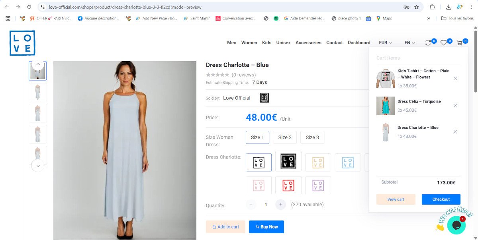Image resolution: width=478 pixels, height=240 pixels.
Task: Show next thumbnails with down chevron
Action: tap(38, 165)
